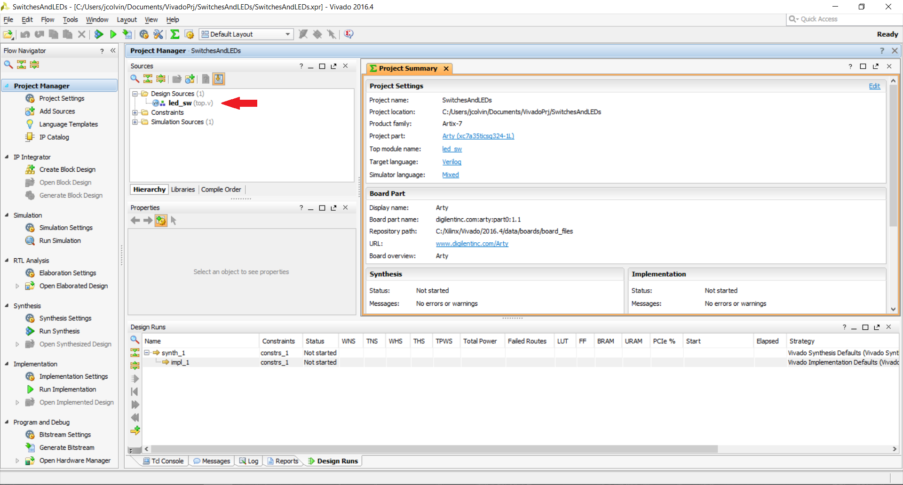Expand the Constraints folder in Sources

(135, 112)
